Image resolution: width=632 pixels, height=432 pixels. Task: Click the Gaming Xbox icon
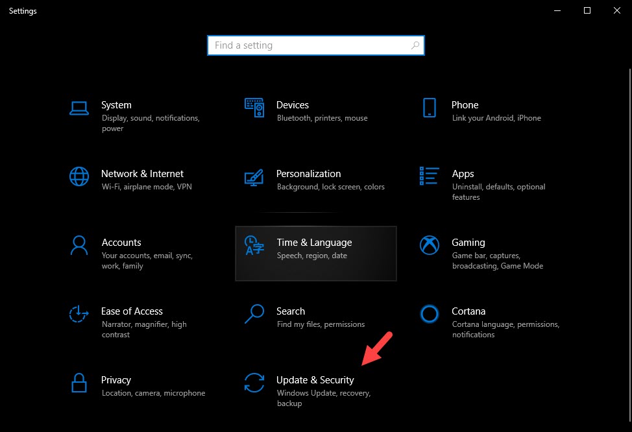point(429,245)
